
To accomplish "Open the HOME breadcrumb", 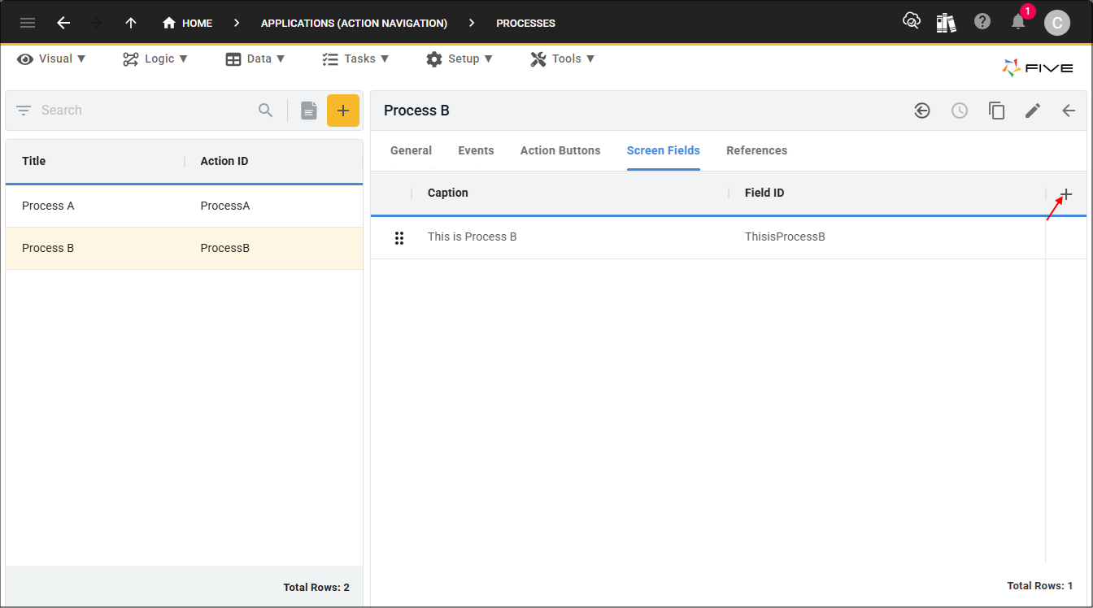I will click(188, 23).
